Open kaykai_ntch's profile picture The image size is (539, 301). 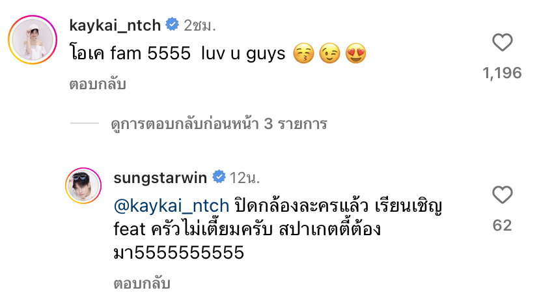coord(33,40)
